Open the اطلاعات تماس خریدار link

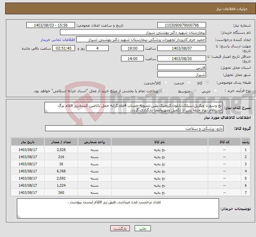tap(58, 40)
